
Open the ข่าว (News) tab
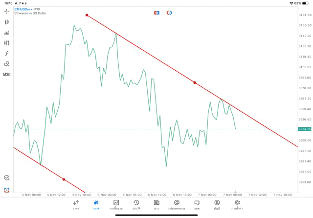pos(156,204)
